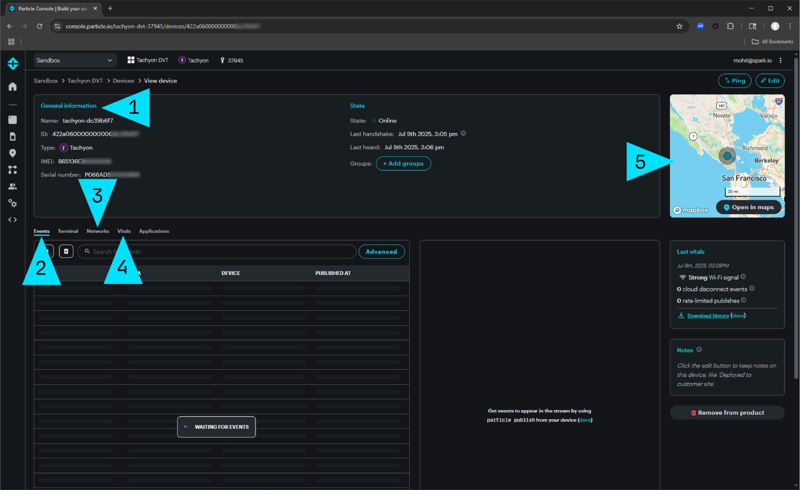Open the Integrations icon in sidebar

pos(13,170)
